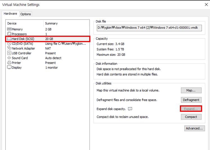Click the Processors chip icon
This screenshot has height=150, width=210.
[x=9, y=34]
